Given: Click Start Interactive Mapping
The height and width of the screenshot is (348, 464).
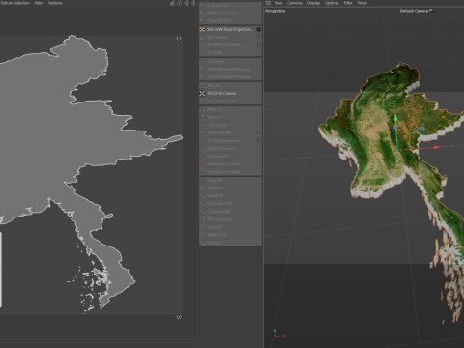Looking at the screenshot, I should click(230, 69).
